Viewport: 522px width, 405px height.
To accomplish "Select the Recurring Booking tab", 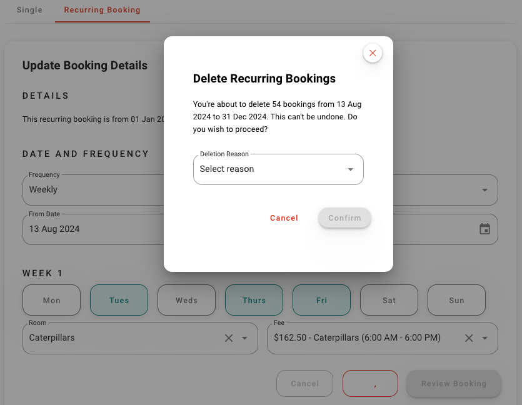I will (x=102, y=10).
